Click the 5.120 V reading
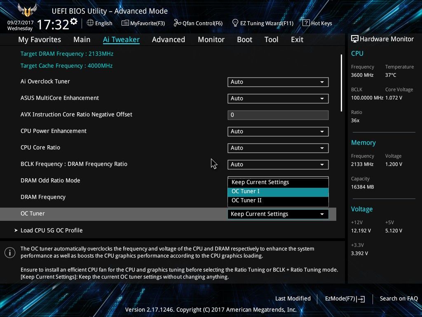The image size is (422, 317). coord(394,231)
